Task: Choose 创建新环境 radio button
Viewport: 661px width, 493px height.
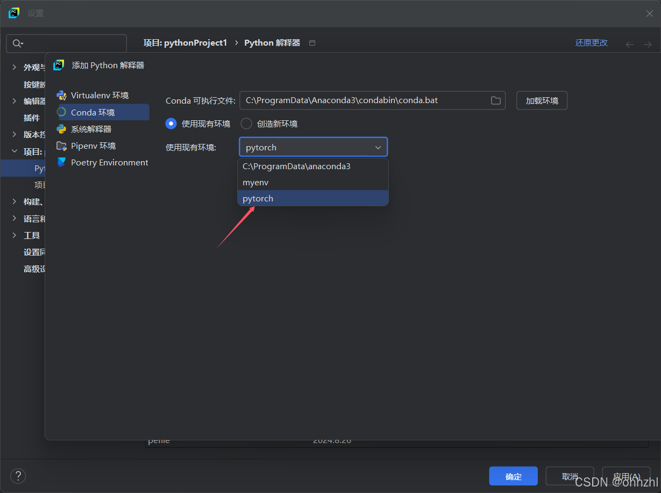Action: (246, 124)
